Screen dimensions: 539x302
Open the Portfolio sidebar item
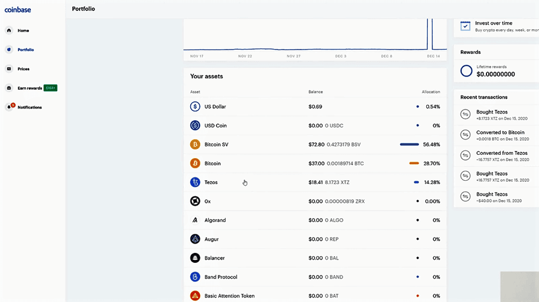pyautogui.click(x=25, y=50)
